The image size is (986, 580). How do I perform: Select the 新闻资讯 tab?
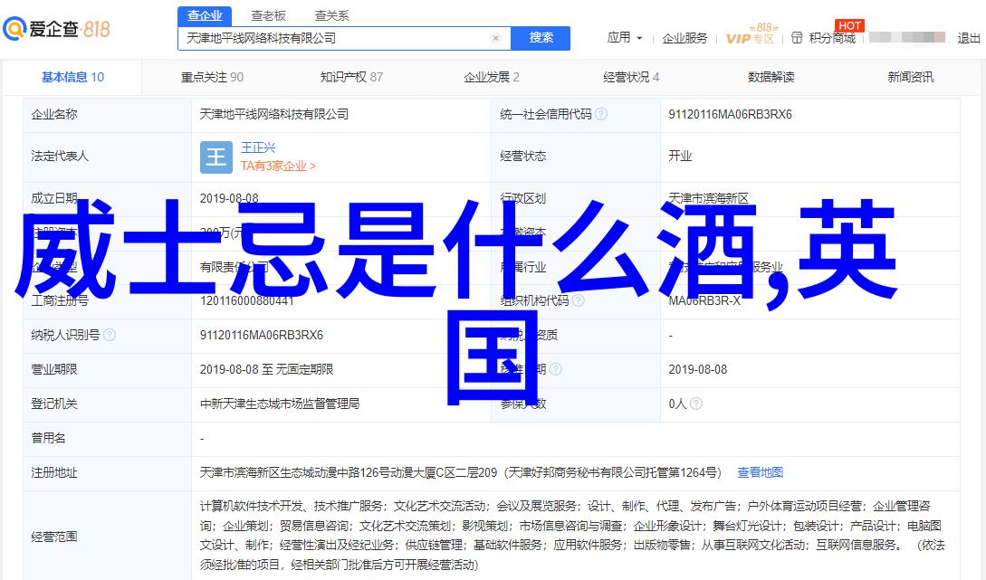pyautogui.click(x=911, y=77)
